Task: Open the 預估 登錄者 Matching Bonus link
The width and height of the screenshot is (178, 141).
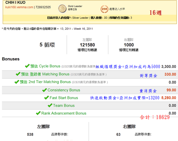Action: click(45, 74)
